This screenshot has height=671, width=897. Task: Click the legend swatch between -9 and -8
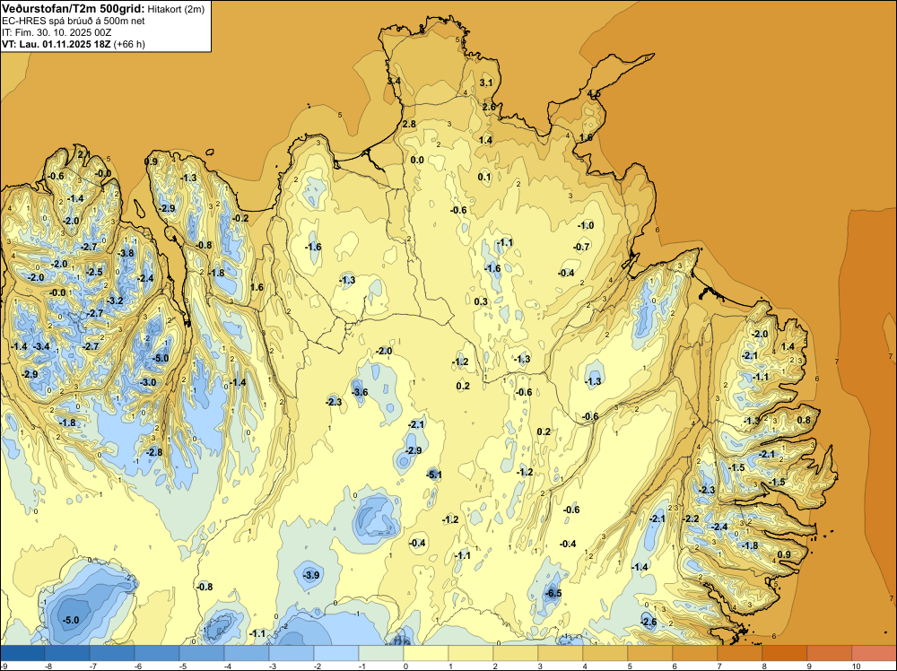[x=23, y=653]
